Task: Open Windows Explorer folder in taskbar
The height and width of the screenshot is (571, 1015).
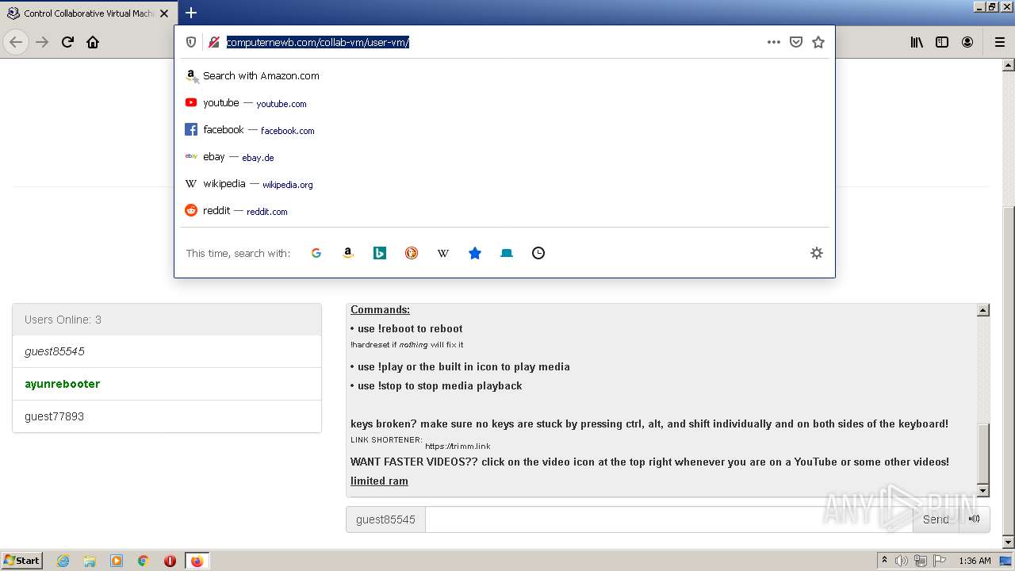Action: 90,561
